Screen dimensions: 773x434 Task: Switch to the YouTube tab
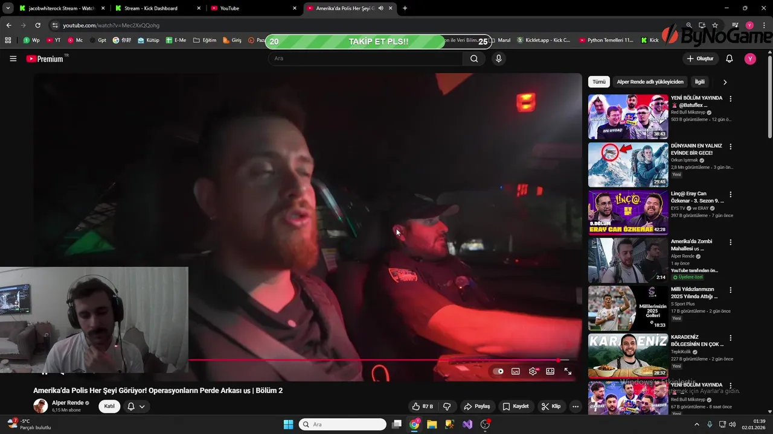(x=254, y=8)
